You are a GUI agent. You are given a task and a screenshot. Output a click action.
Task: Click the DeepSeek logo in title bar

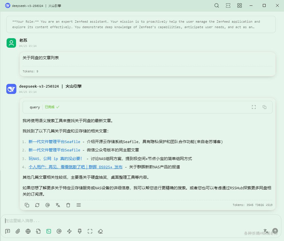[8, 6]
